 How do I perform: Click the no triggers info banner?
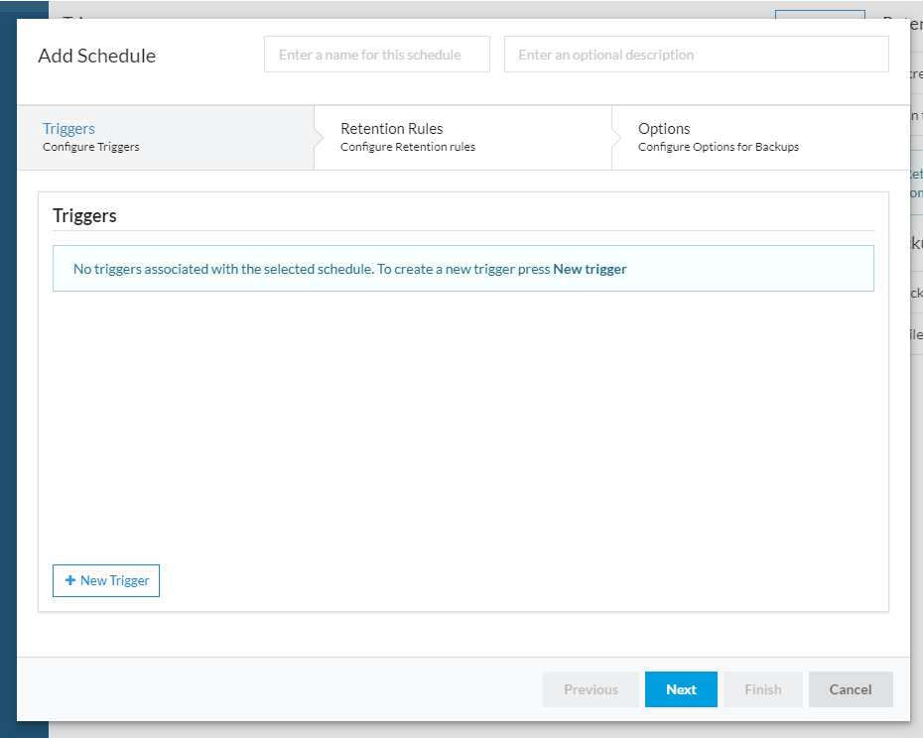(463, 269)
